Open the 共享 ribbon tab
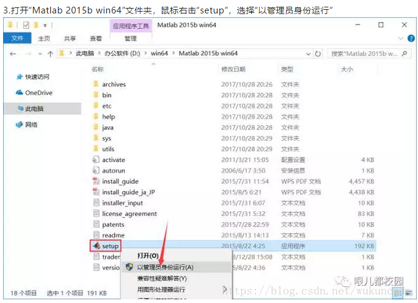This screenshot has height=303, width=418. coord(70,39)
